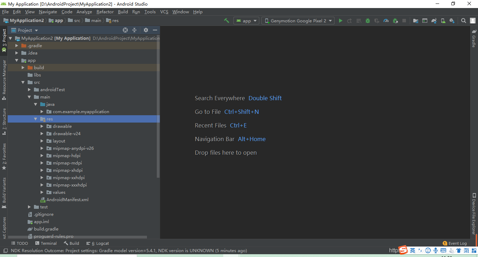
Task: Click the Run Anything toolbar icon
Action: coord(425,21)
